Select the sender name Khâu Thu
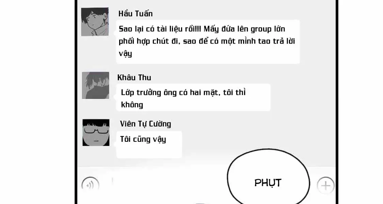Image resolution: width=383 pixels, height=204 pixels. point(134,78)
